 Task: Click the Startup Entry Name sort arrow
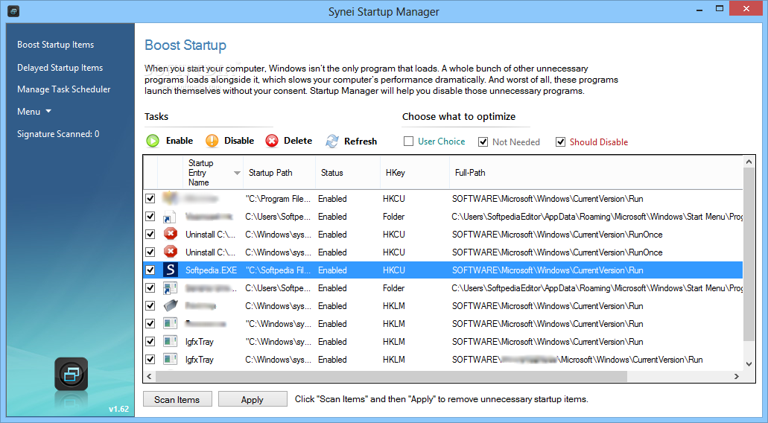(237, 173)
